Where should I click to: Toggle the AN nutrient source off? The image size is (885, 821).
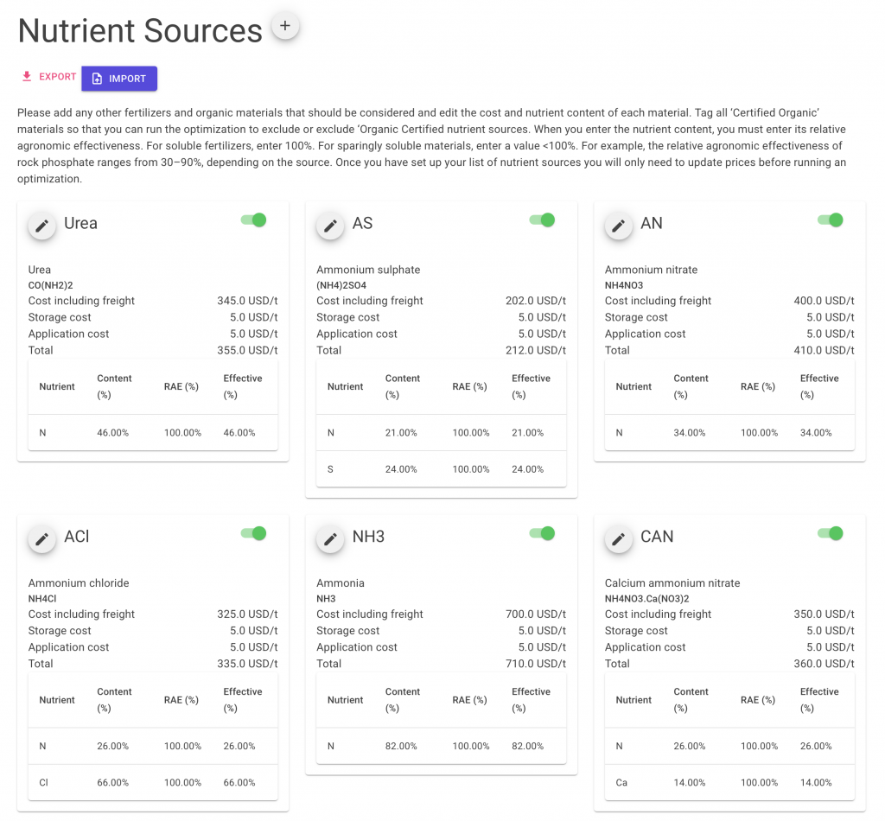coord(831,220)
